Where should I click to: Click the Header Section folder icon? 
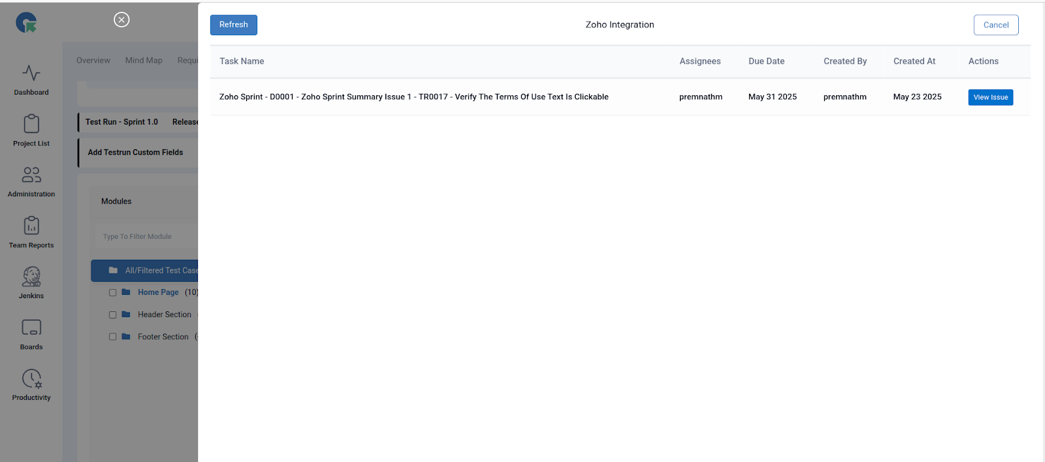[126, 315]
